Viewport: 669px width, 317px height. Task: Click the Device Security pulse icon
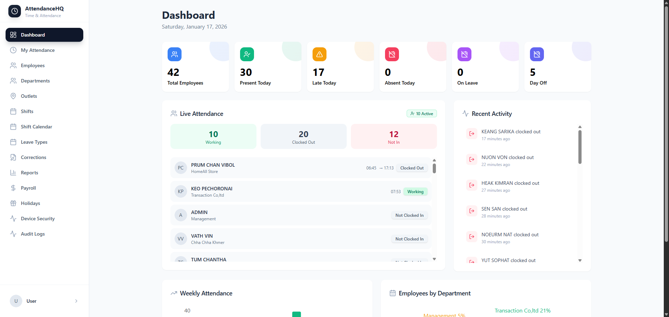(x=13, y=219)
